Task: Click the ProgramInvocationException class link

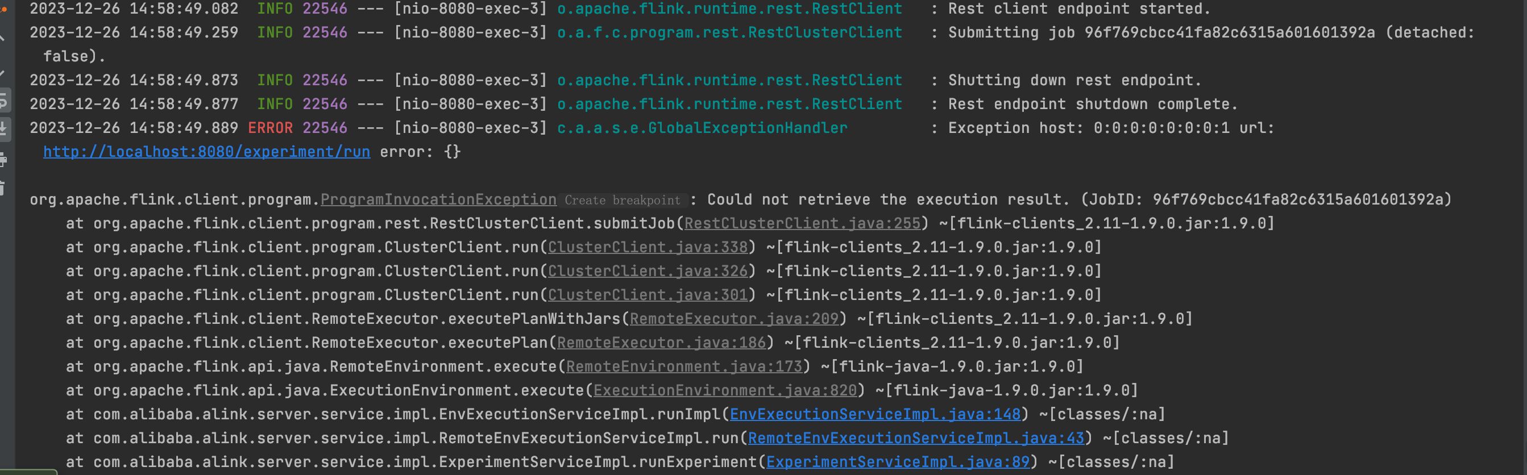Action: point(438,199)
